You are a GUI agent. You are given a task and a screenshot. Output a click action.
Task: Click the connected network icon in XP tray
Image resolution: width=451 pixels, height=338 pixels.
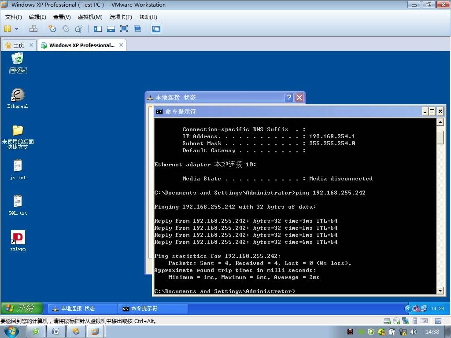tap(424, 309)
